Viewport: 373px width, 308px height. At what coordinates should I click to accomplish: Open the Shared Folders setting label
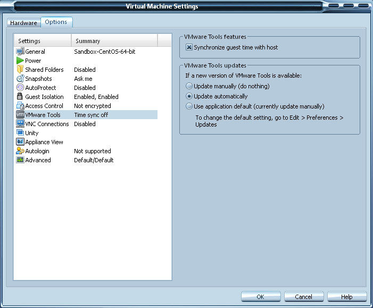pyautogui.click(x=44, y=70)
